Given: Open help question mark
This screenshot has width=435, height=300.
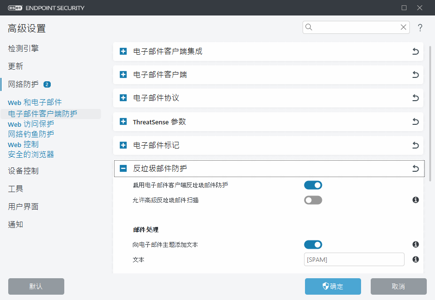Looking at the screenshot, I should pyautogui.click(x=420, y=28).
